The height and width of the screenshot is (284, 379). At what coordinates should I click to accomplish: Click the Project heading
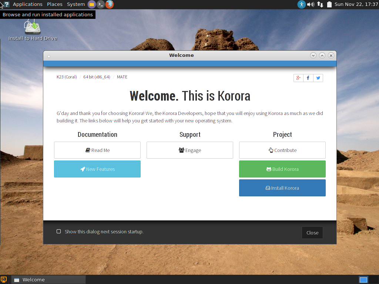click(x=282, y=135)
